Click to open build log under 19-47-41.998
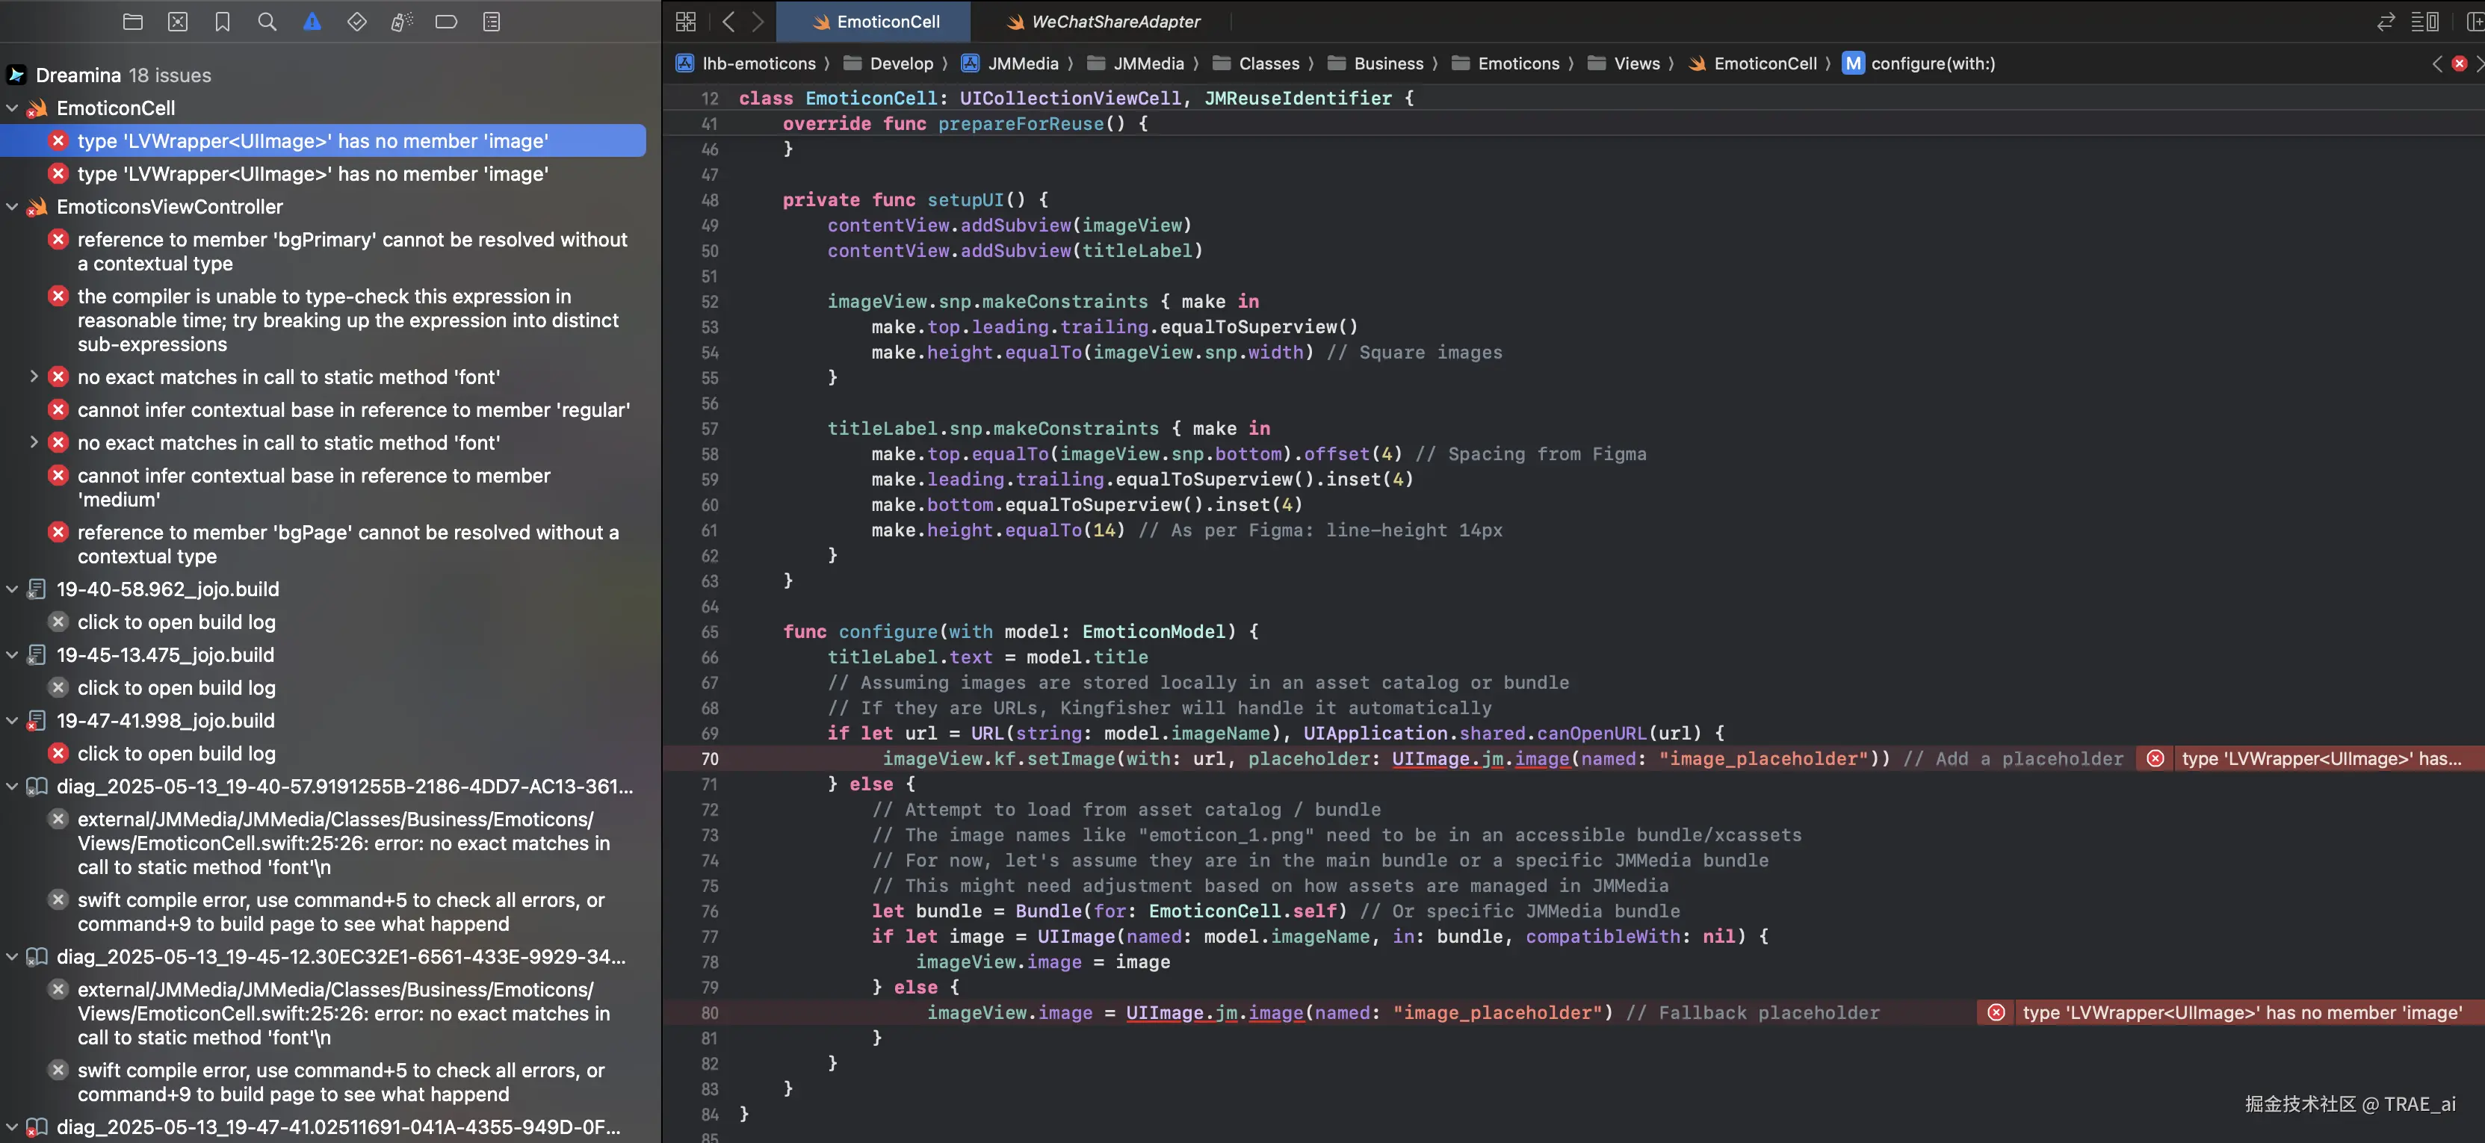2485x1143 pixels. coord(176,753)
